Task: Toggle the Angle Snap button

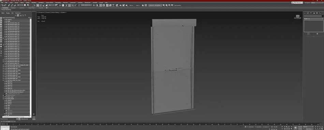Action: (70, 5)
